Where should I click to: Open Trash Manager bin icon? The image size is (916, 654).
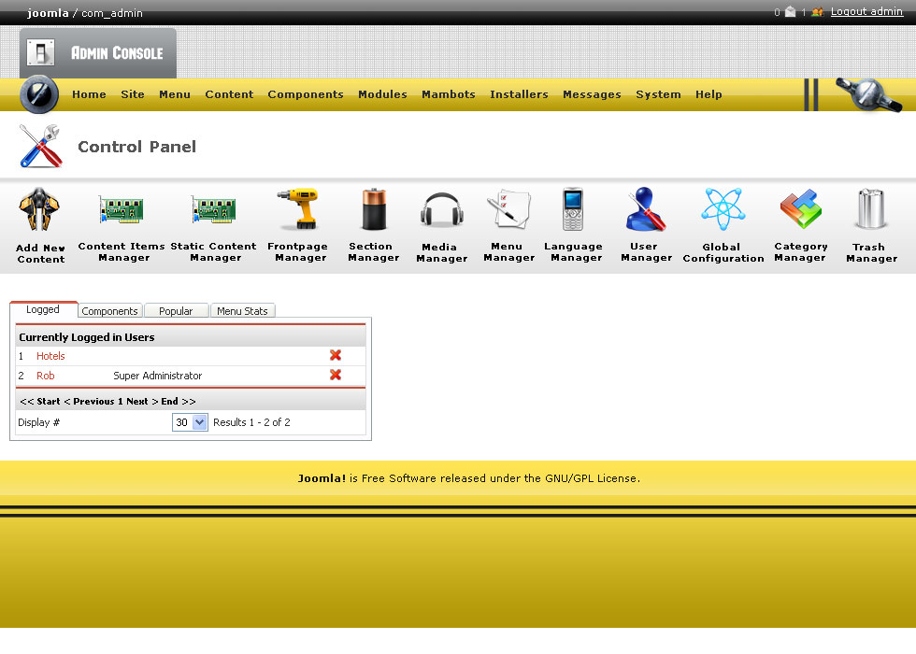[x=871, y=208]
